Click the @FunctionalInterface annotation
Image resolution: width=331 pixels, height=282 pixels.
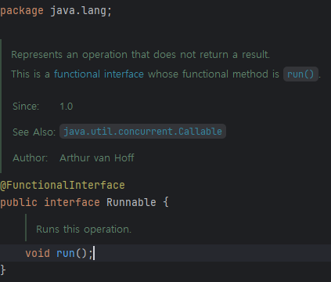[x=63, y=185]
